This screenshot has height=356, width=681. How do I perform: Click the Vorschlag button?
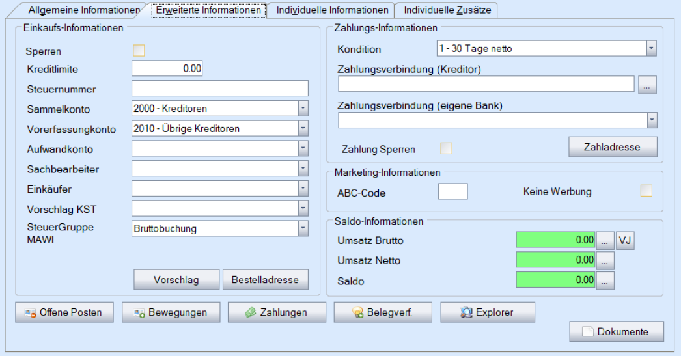[176, 280]
